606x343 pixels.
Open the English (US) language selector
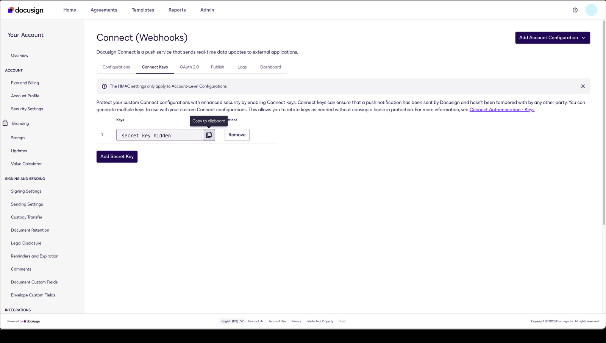(x=232, y=321)
